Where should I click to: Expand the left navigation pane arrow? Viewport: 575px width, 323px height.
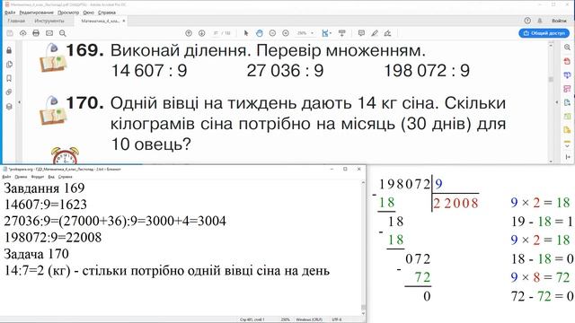pyautogui.click(x=20, y=102)
